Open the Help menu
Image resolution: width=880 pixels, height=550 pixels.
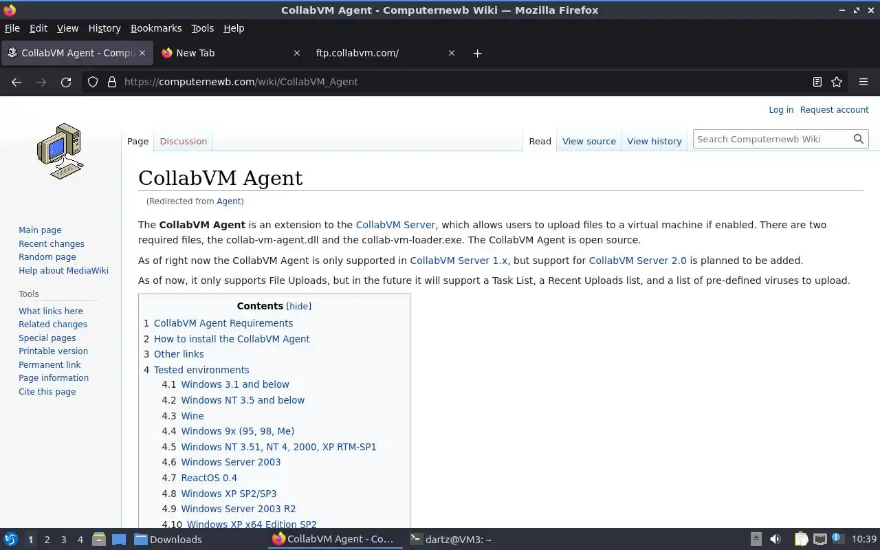[234, 28]
